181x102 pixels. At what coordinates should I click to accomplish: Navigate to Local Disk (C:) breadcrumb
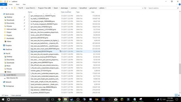coord(31,8)
